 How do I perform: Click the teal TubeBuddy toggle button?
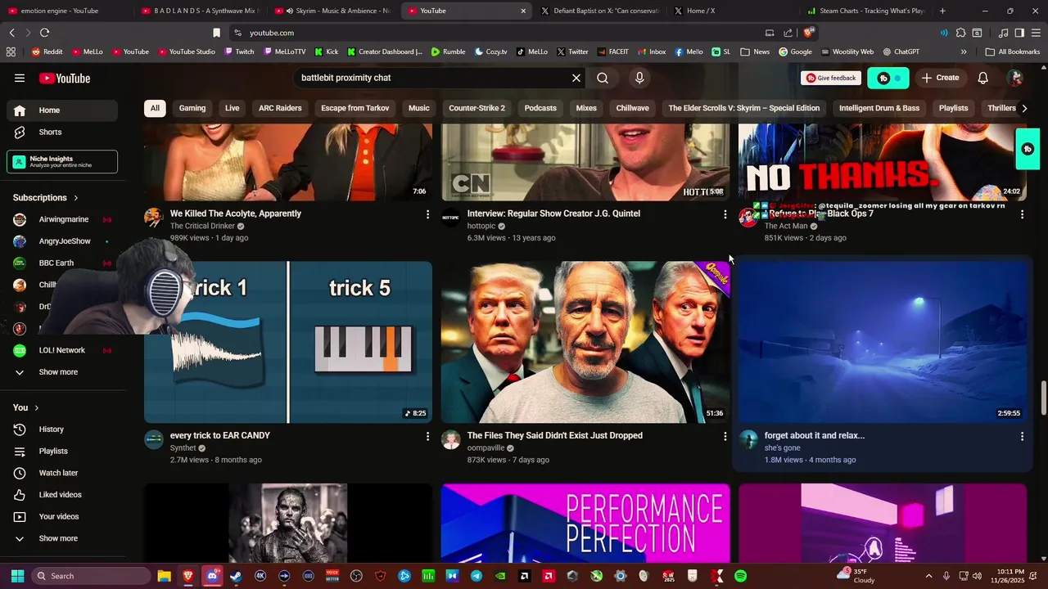888,78
